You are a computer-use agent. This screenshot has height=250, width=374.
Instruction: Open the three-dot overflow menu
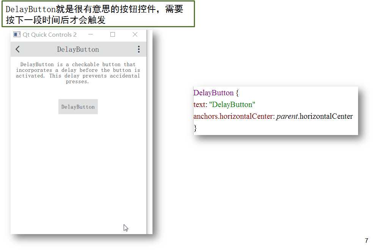pyautogui.click(x=138, y=49)
